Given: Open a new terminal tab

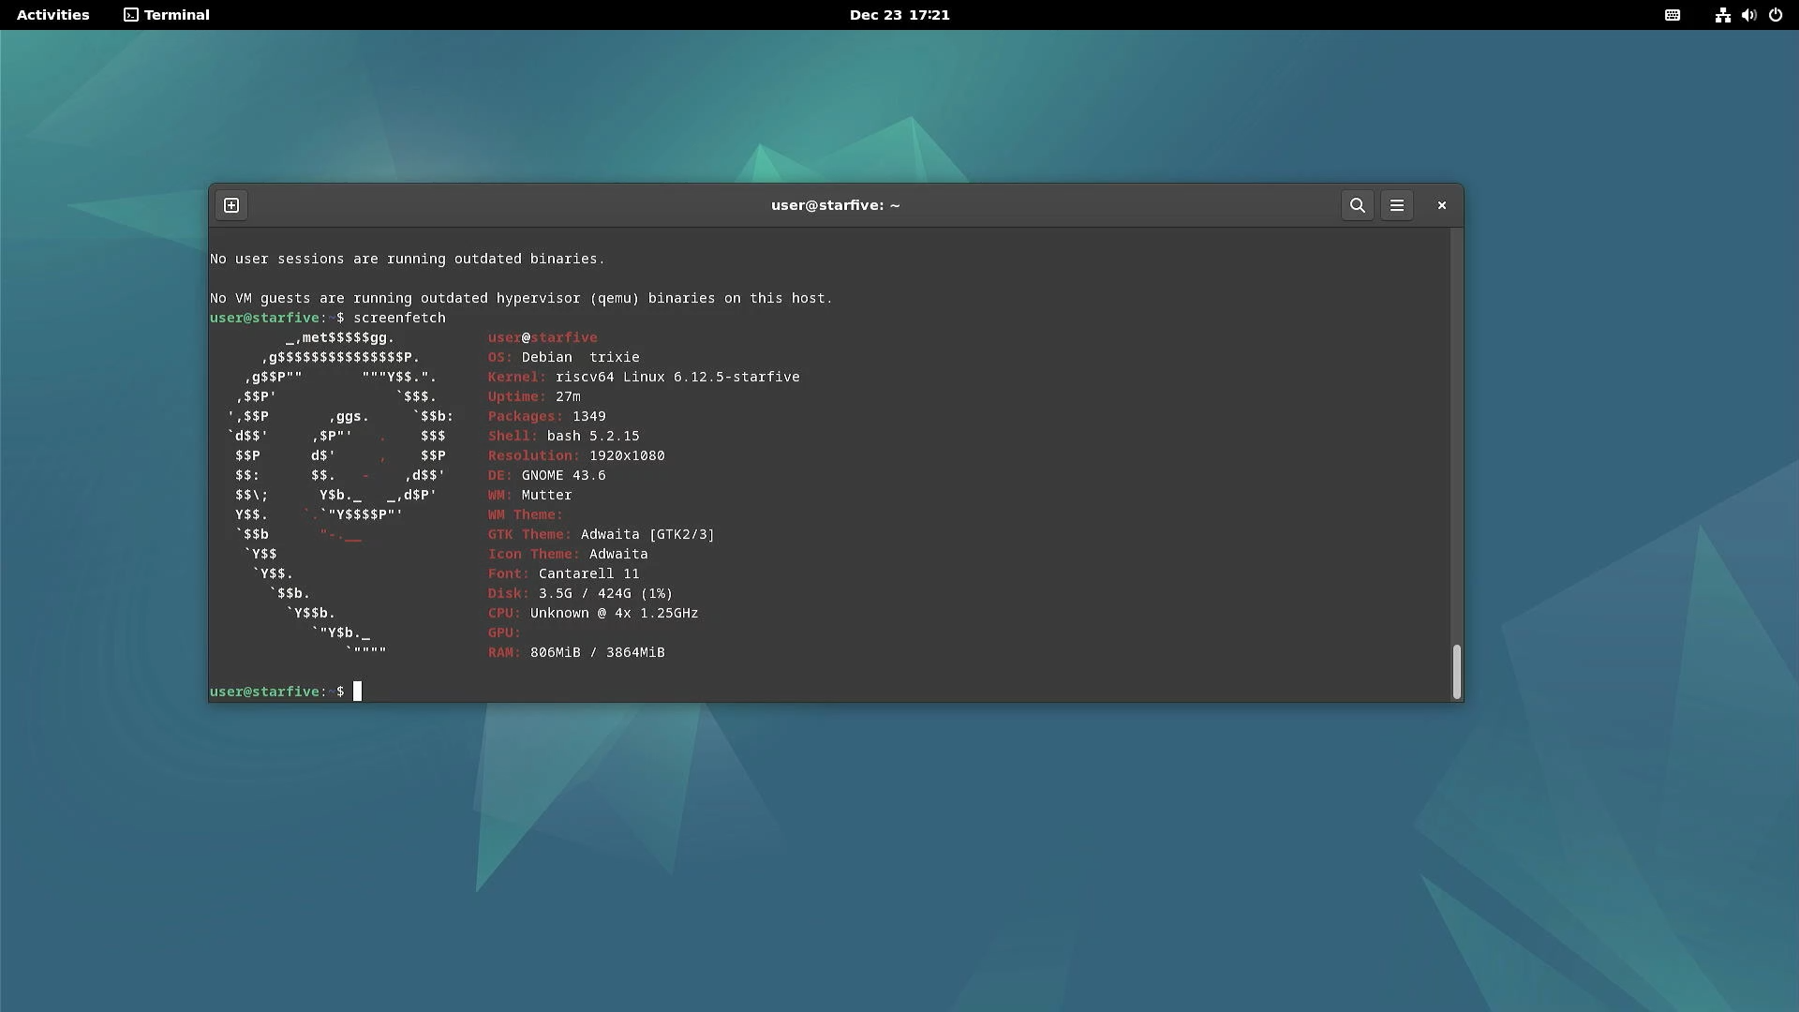Looking at the screenshot, I should coord(231,205).
